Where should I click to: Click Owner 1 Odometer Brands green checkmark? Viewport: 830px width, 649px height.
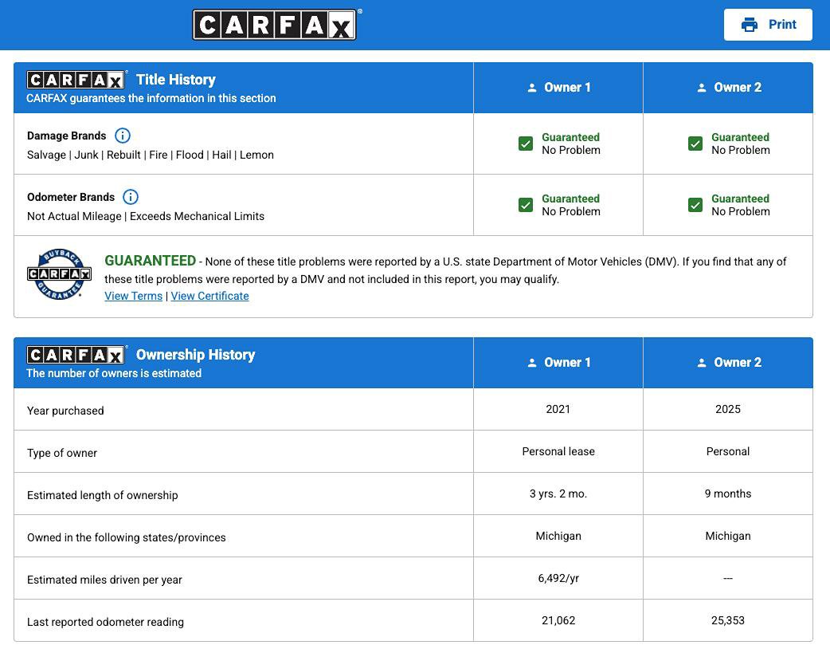[526, 205]
